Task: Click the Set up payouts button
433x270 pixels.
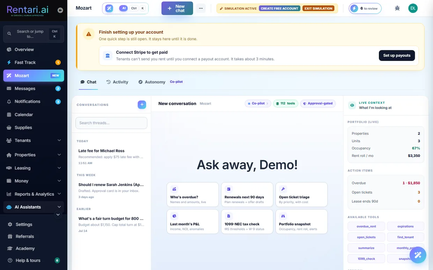Action: click(397, 55)
